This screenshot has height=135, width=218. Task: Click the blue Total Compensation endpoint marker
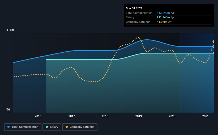[x=213, y=47]
